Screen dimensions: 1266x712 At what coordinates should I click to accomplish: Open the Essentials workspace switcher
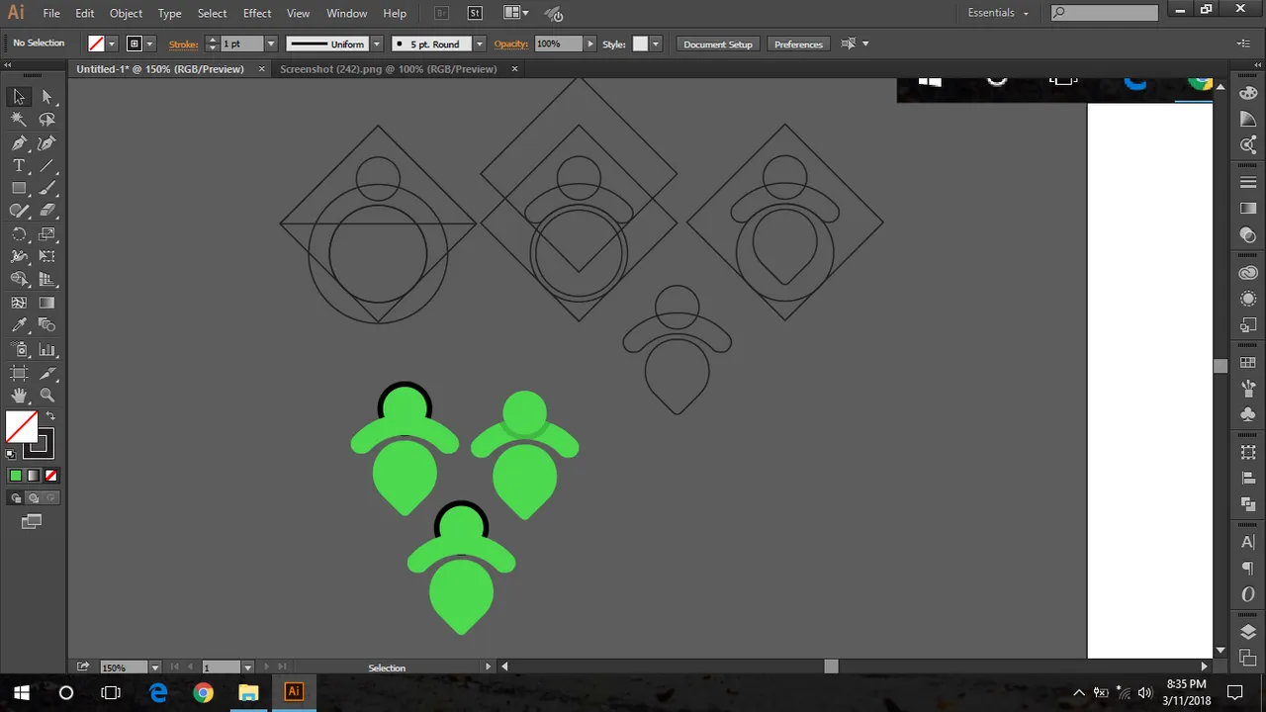(x=998, y=13)
